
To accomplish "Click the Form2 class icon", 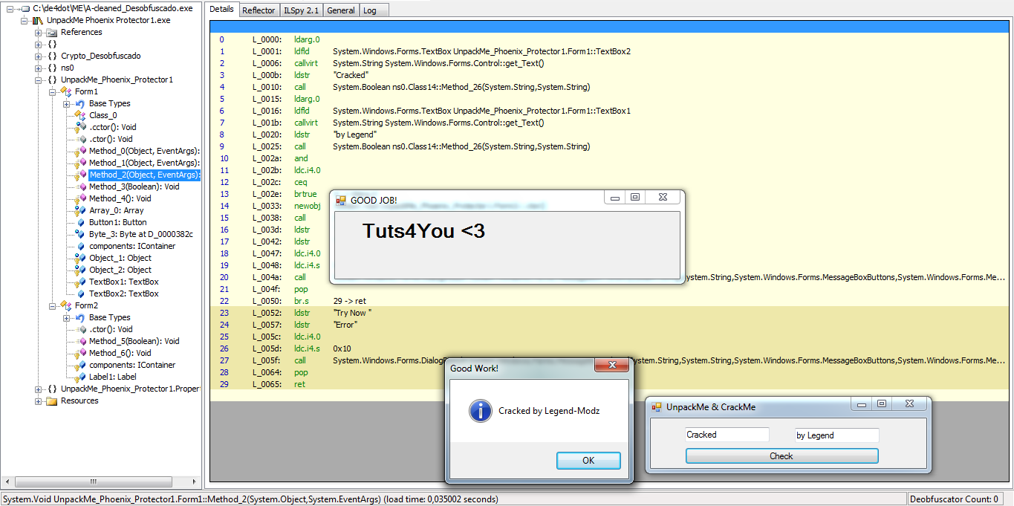I will click(65, 305).
